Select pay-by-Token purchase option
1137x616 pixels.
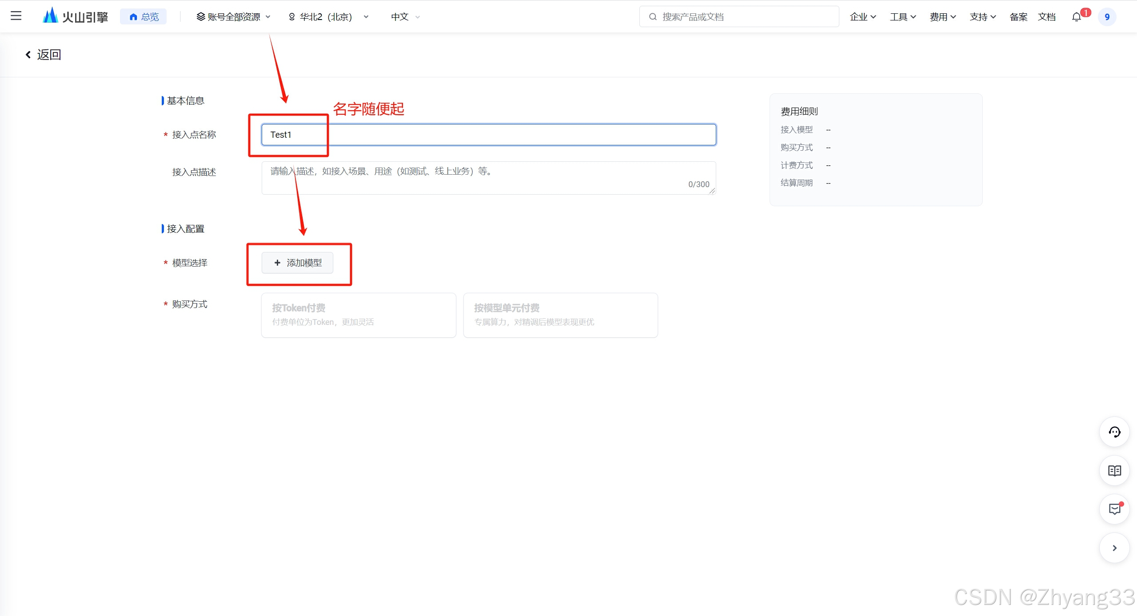coord(358,315)
